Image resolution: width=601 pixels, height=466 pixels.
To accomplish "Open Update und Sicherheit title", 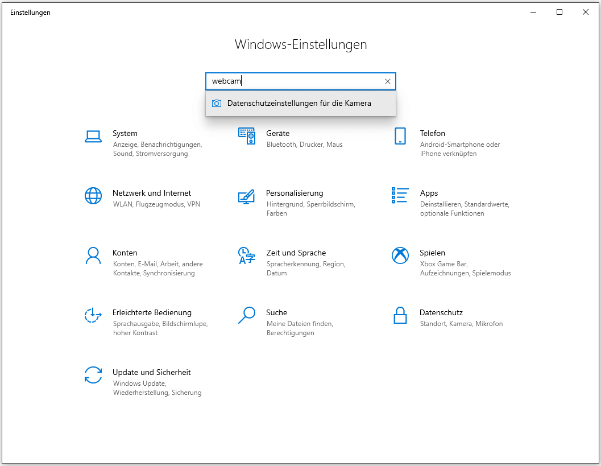I will [x=152, y=373].
